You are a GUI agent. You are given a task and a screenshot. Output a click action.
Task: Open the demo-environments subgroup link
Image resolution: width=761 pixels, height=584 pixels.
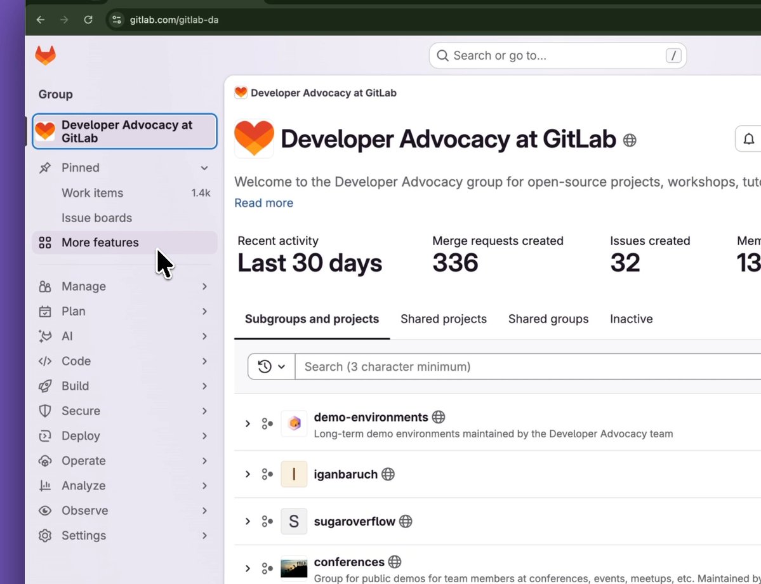371,417
